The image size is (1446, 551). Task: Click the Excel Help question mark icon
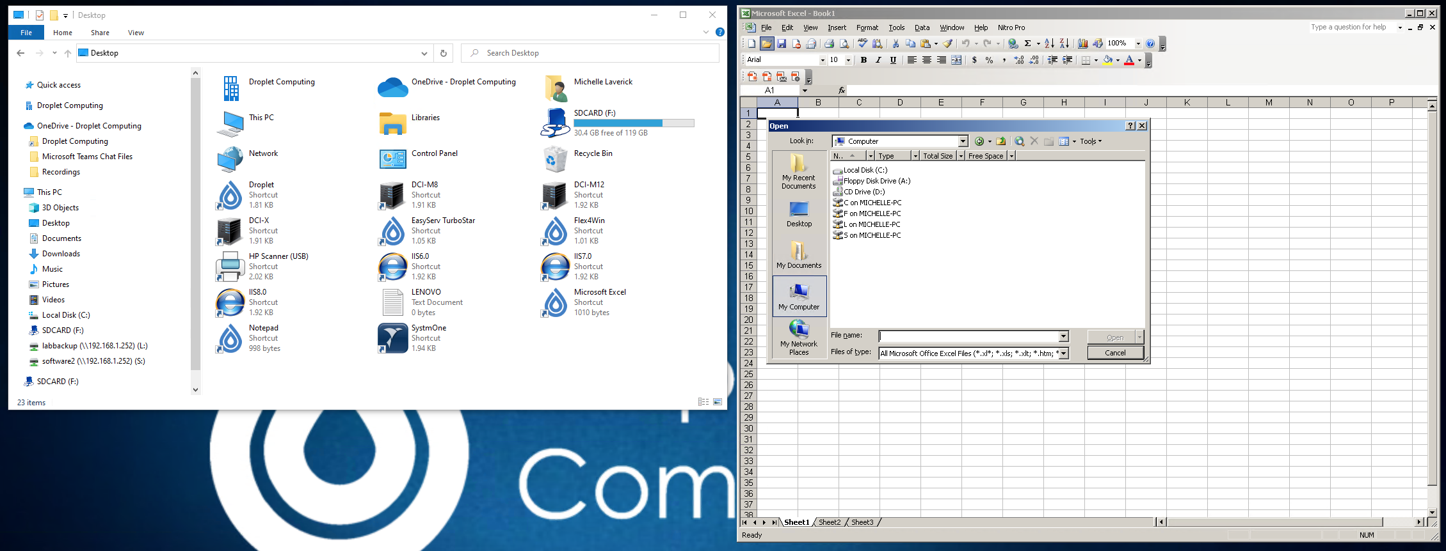[1150, 43]
